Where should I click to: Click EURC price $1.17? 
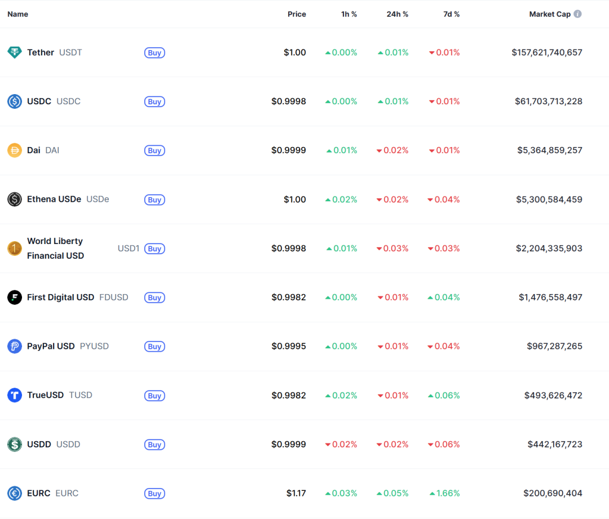pyautogui.click(x=297, y=494)
